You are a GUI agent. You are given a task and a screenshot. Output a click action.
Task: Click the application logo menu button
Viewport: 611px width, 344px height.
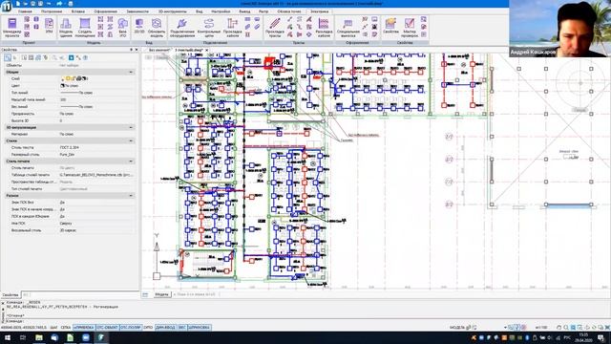click(x=7, y=7)
